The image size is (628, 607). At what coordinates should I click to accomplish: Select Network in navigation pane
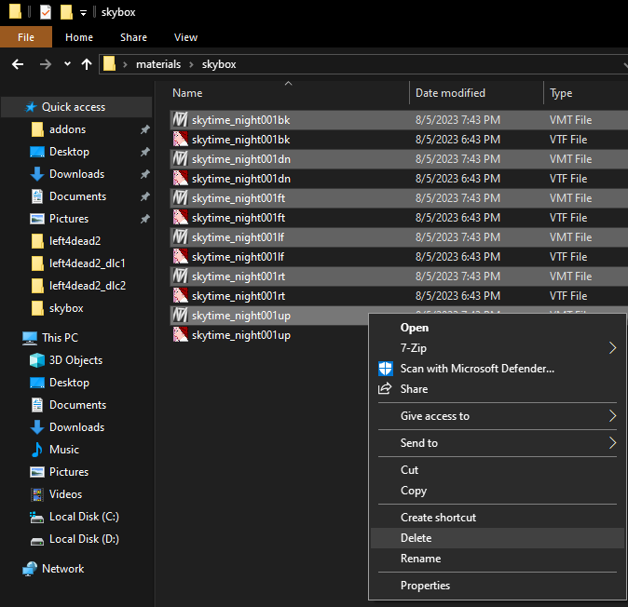pos(62,569)
